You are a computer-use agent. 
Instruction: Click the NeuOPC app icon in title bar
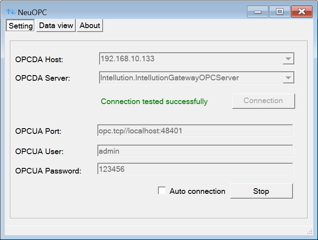10,12
